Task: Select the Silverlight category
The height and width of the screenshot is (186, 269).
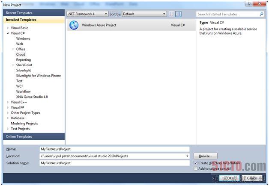Action: 24,71
